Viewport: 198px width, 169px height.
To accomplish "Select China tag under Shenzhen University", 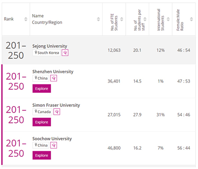I will 41,78.
